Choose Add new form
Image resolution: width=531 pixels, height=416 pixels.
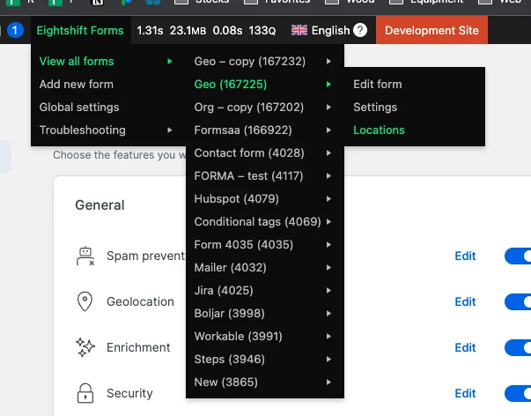77,85
